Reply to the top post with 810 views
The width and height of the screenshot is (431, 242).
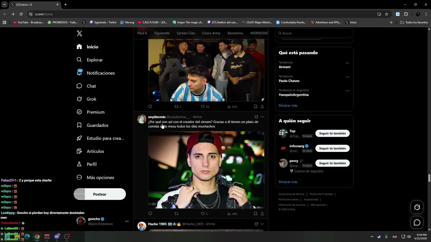point(150,107)
